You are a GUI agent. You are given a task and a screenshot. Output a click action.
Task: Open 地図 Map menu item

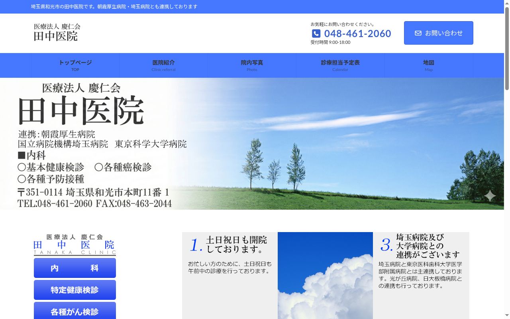coord(429,65)
